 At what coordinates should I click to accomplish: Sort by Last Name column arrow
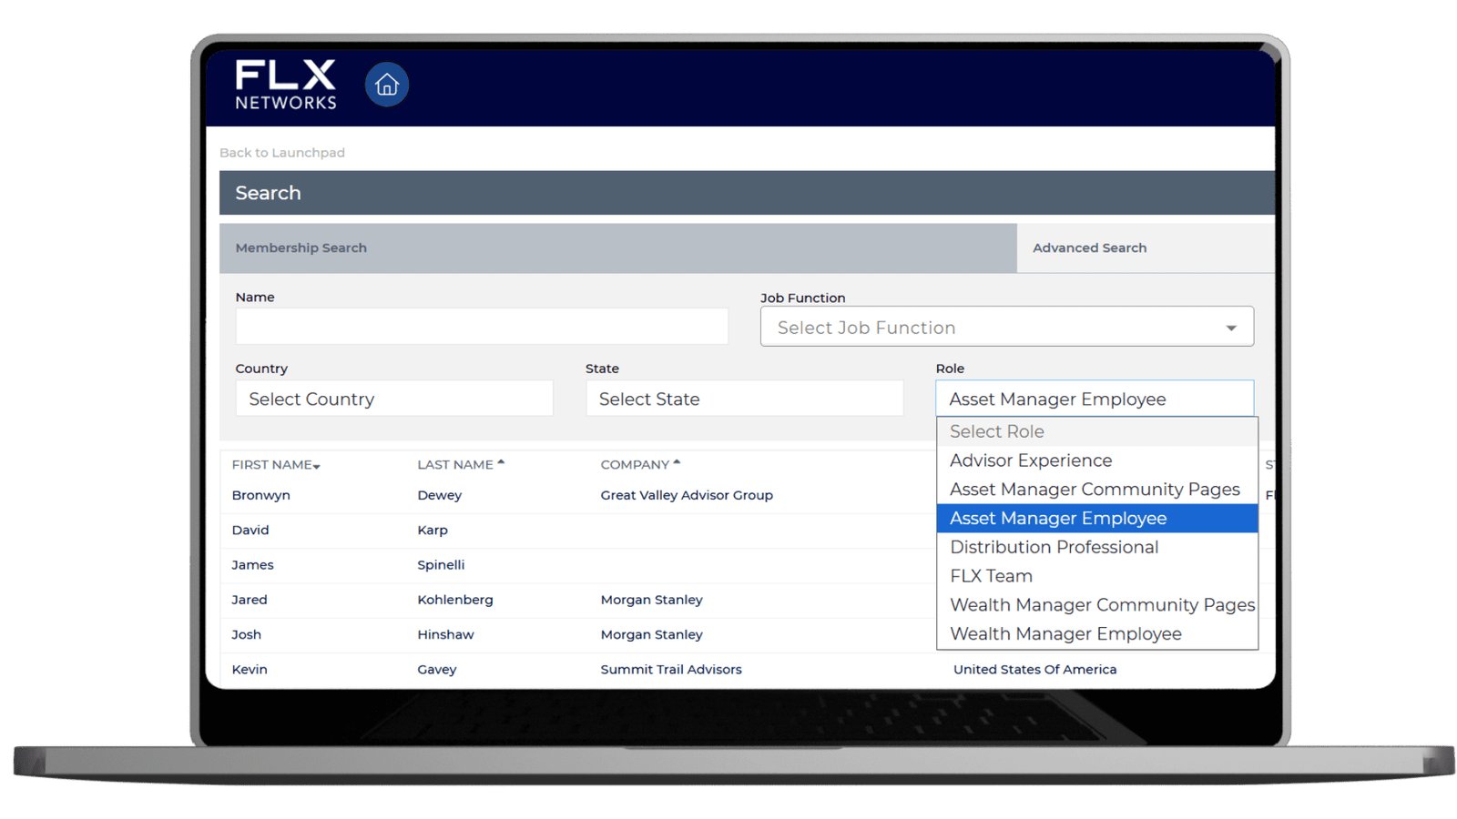tap(501, 463)
